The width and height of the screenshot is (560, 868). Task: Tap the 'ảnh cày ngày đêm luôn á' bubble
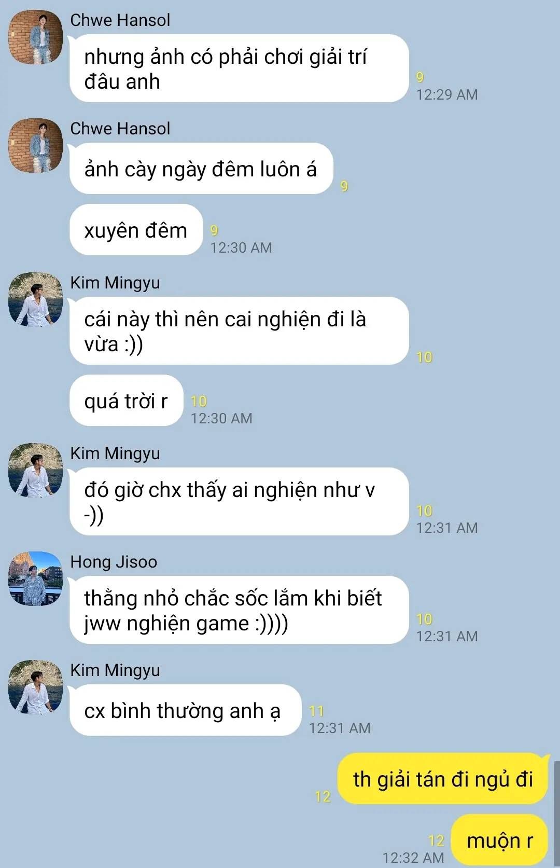[201, 169]
